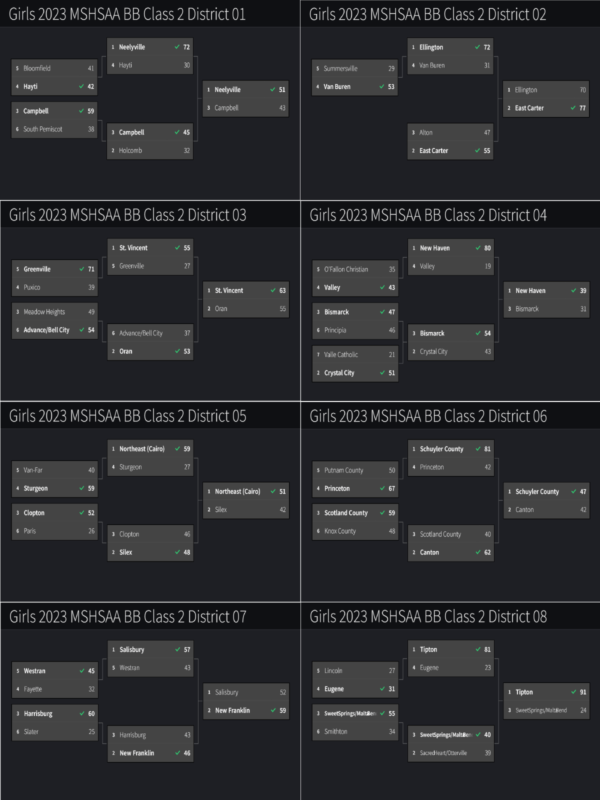Click the winner checkmark next to Hayti's 42

(81, 86)
